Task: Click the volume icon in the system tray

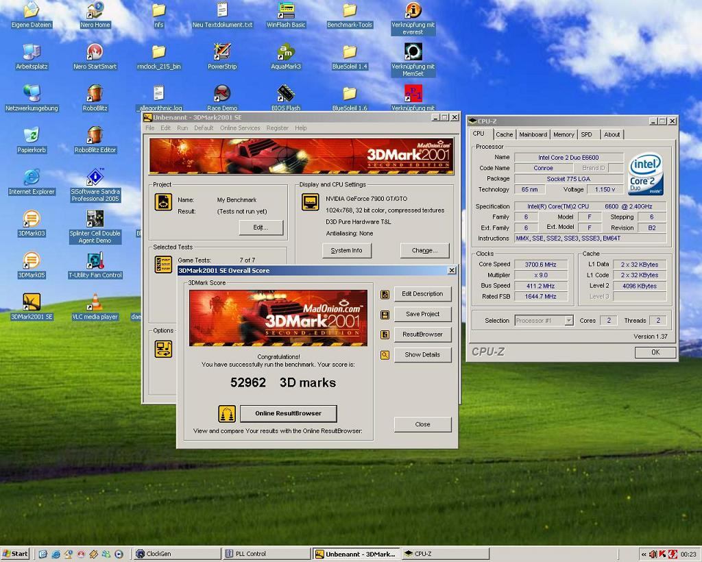Action: coord(653,554)
